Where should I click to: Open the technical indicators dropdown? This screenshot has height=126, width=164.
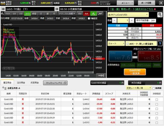click(67, 14)
